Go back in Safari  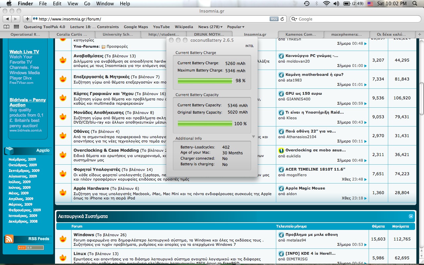(7, 19)
